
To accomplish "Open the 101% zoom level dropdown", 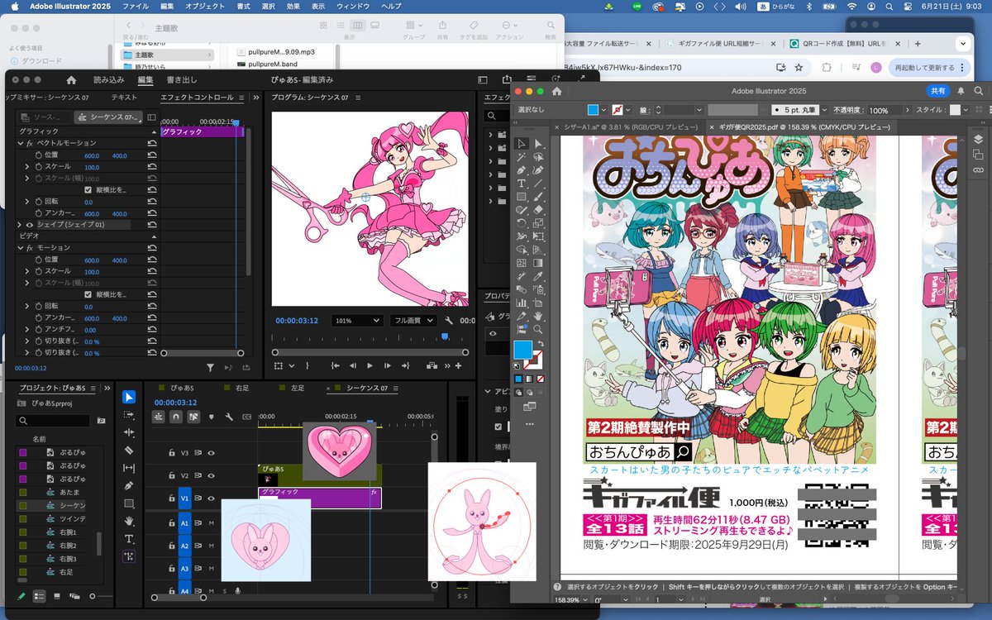I will tap(357, 321).
